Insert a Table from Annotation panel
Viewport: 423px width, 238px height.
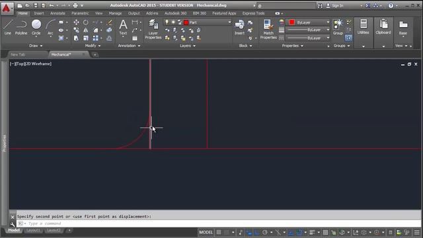135,38
